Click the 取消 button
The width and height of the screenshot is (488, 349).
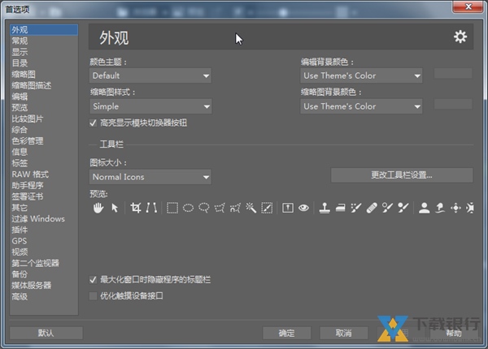343,333
